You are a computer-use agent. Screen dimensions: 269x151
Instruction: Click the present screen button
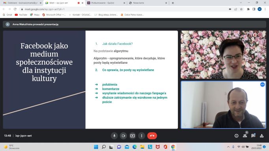pyautogui.click(x=133, y=136)
